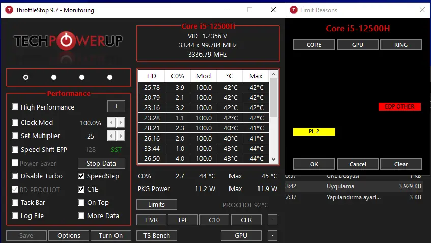Click the CLR button
This screenshot has width=431, height=243.
click(x=246, y=220)
